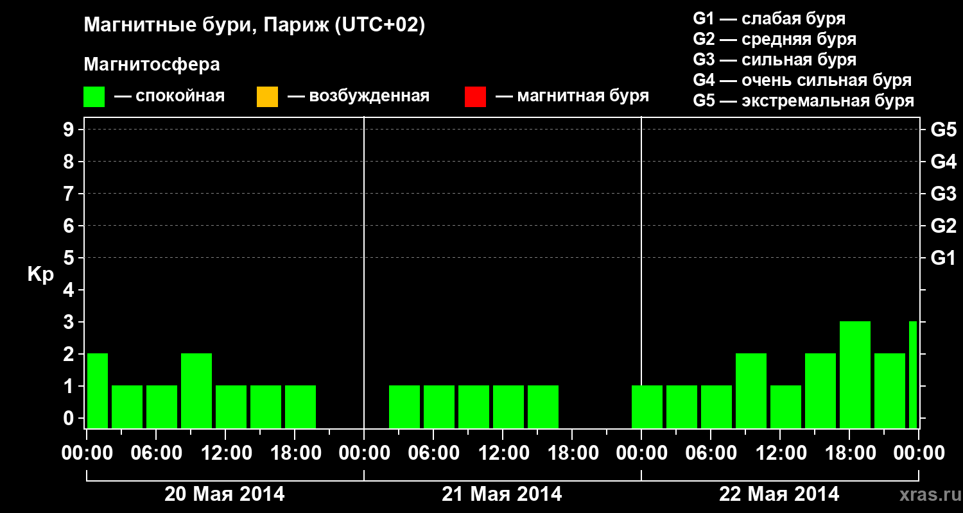963x513 pixels.
Task: Click the 'G4' label on right axis
Action: point(943,162)
